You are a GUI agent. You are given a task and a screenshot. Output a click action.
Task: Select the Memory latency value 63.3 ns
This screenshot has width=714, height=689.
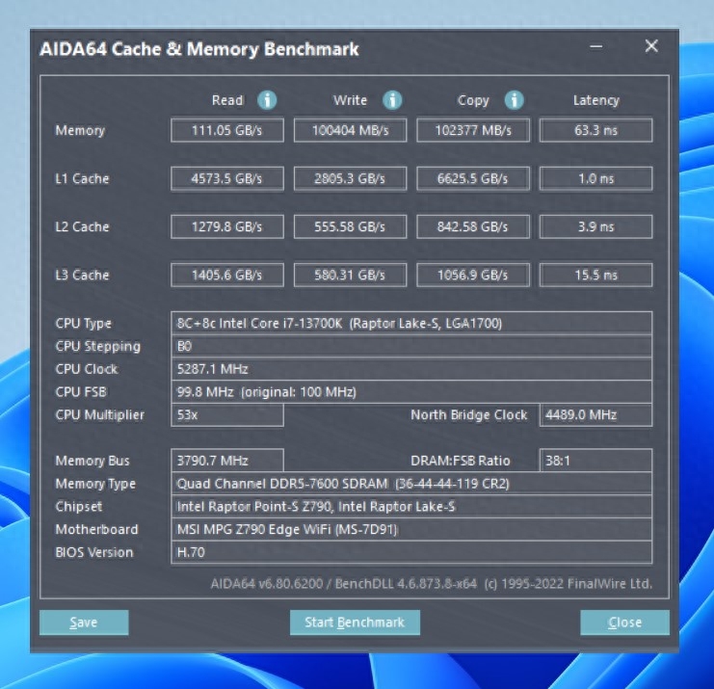596,130
